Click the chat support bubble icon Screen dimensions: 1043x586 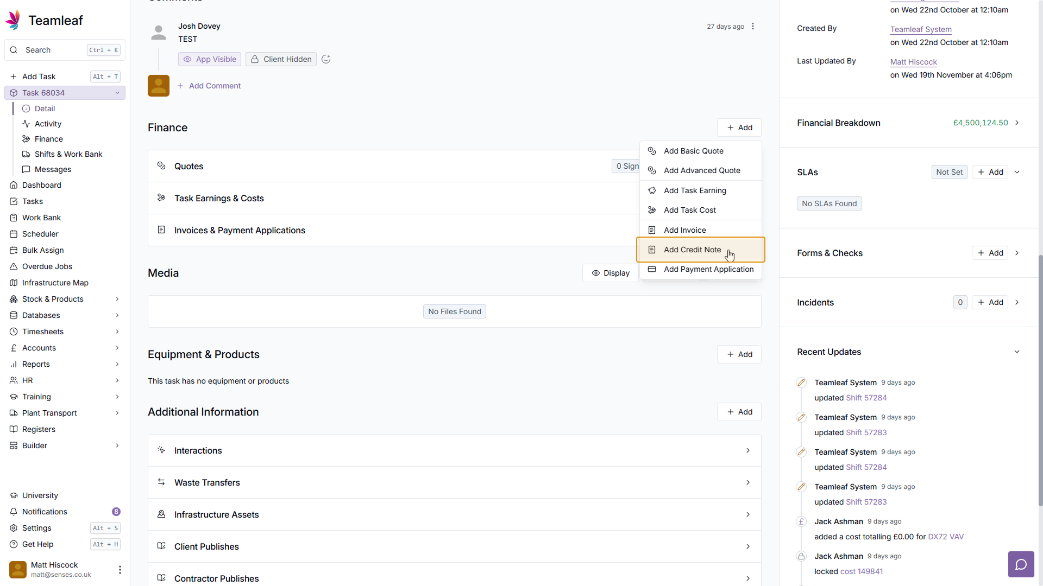(1021, 565)
